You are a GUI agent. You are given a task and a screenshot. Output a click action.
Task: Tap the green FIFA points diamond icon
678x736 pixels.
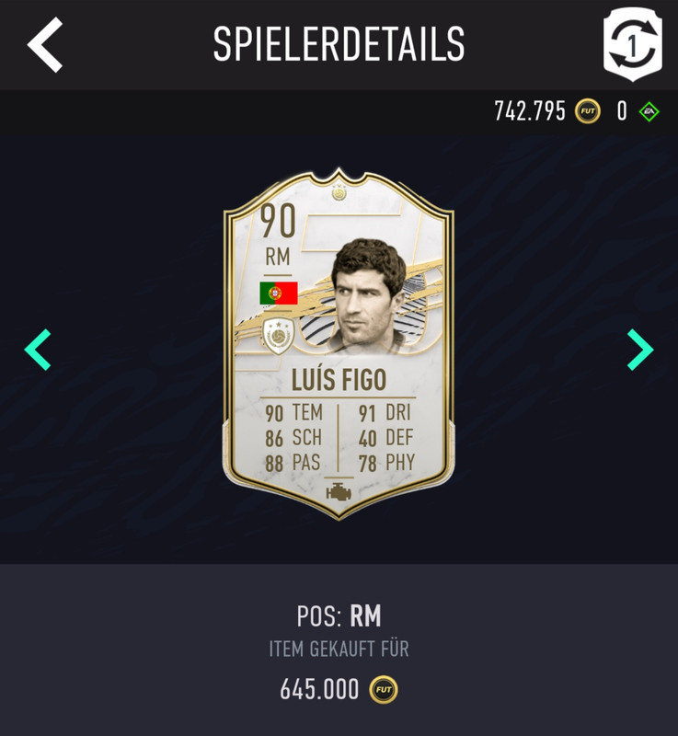(649, 111)
